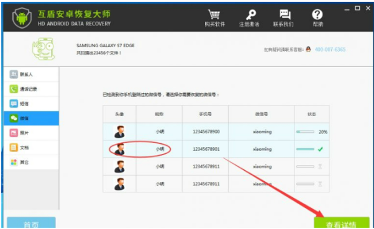Click the 昵称 column header
374x229 pixels.
(x=159, y=114)
